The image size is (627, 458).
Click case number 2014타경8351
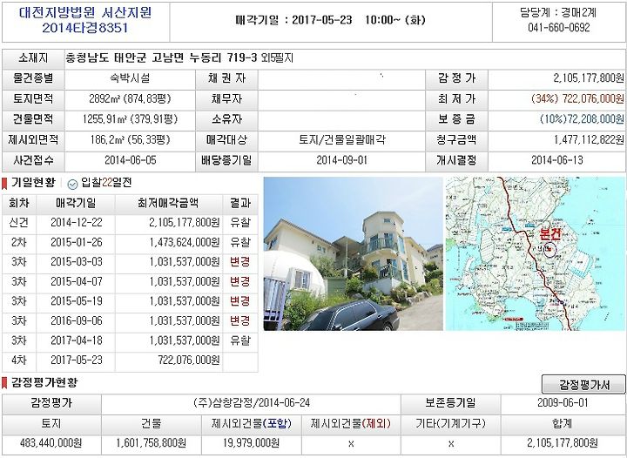[x=85, y=28]
